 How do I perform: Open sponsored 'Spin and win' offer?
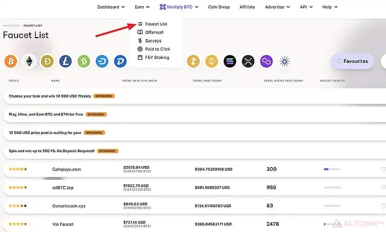tap(51, 151)
